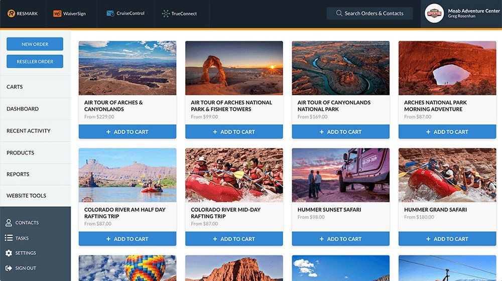Open the Settings label link

(x=26, y=253)
